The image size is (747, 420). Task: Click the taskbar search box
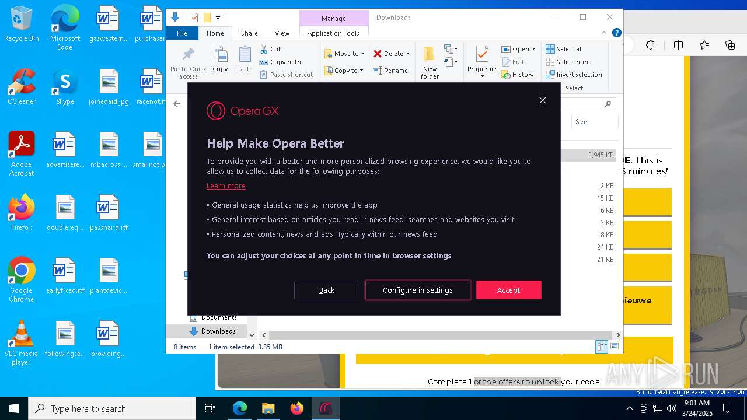112,408
